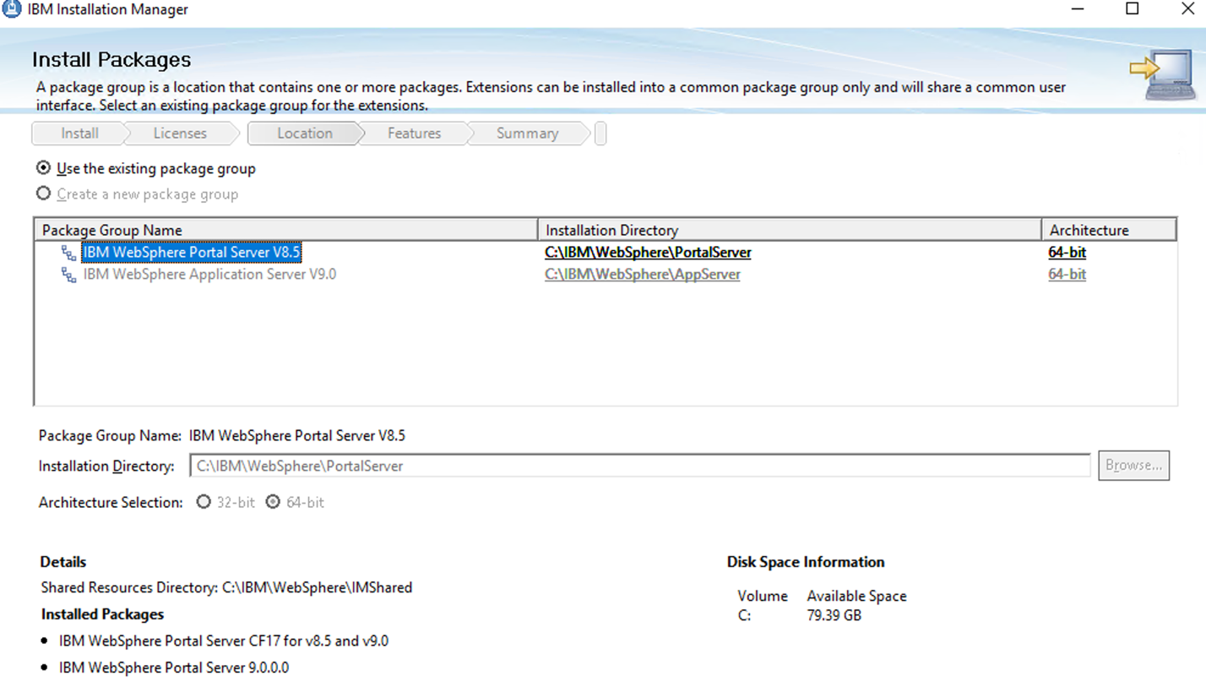
Task: Choose the 32-bit architecture option
Action: 204,502
